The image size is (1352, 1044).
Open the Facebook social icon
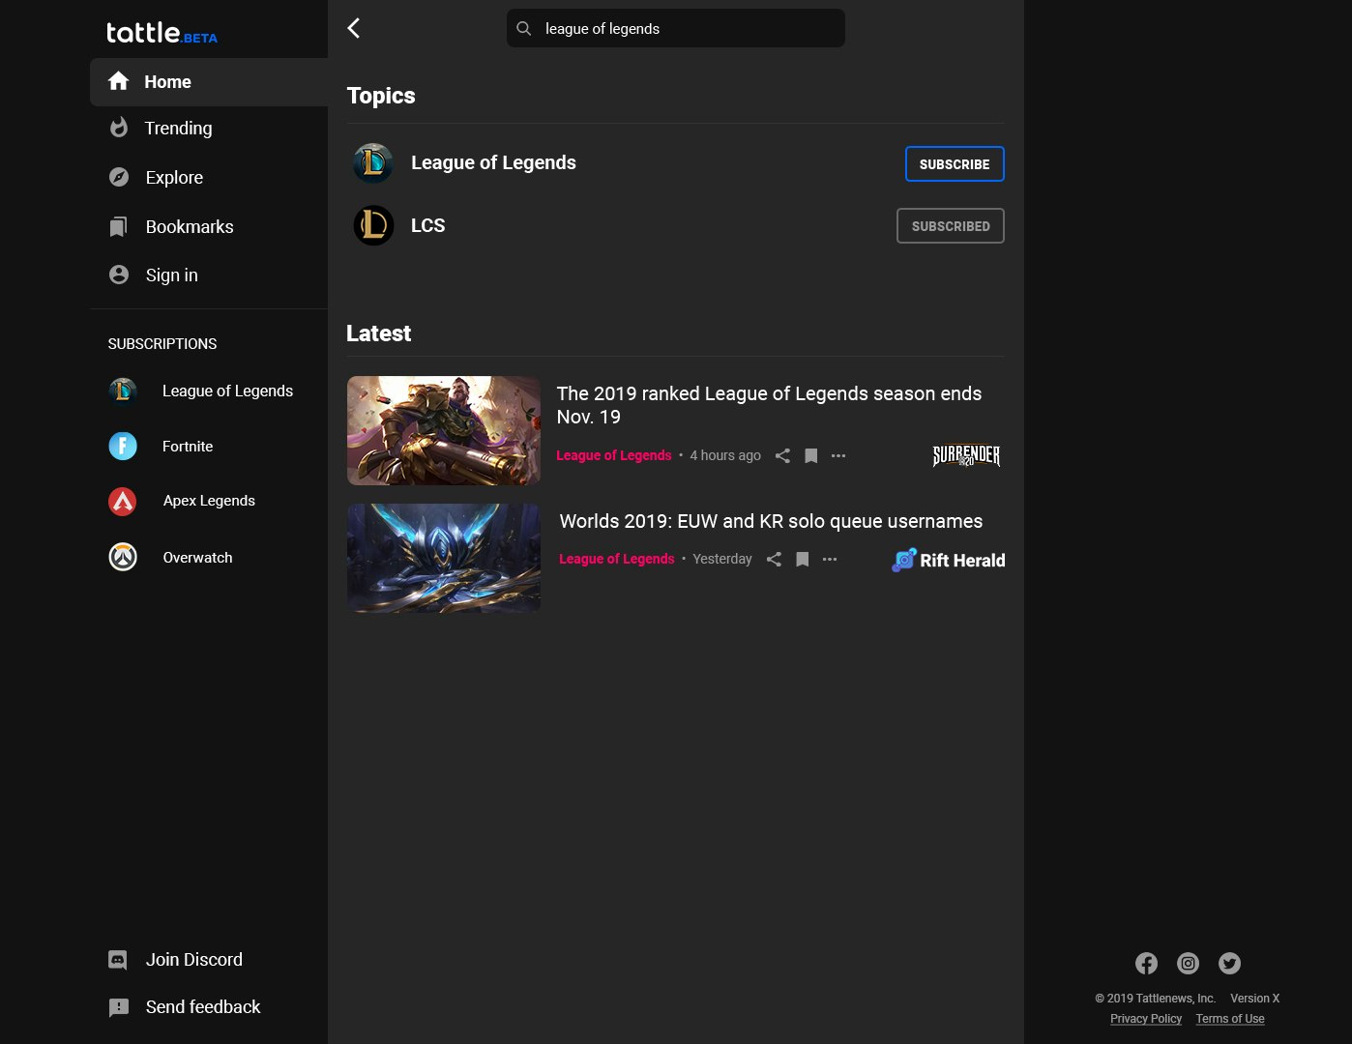click(1146, 963)
